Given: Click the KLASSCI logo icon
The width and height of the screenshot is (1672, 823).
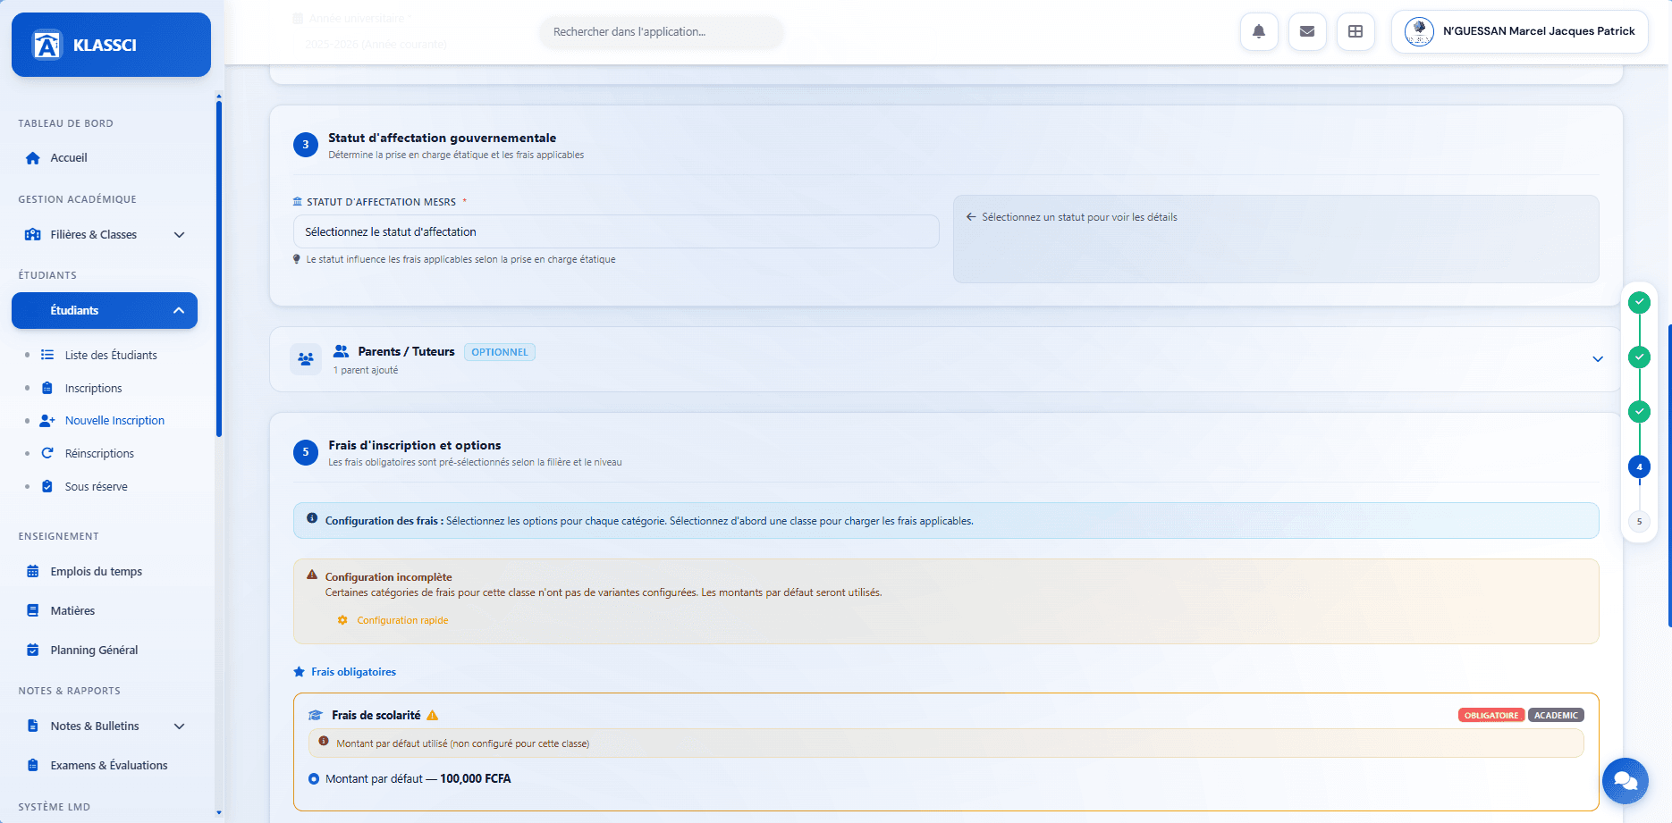Looking at the screenshot, I should click(x=46, y=45).
